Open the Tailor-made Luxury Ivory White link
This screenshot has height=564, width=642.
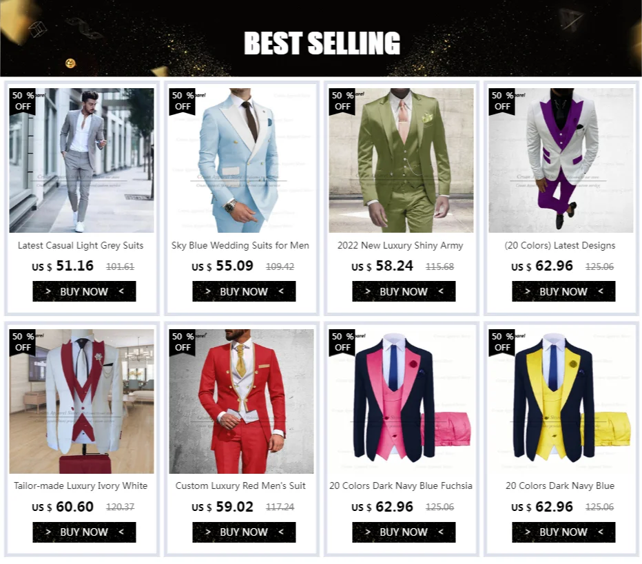click(81, 485)
